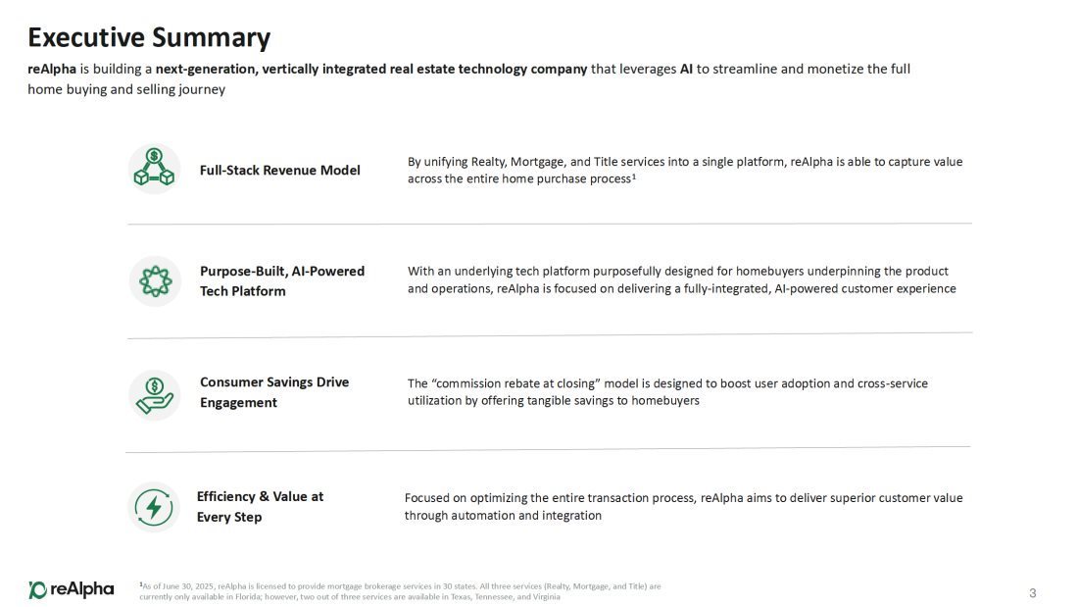Click the paragraph describing the underlying tech platform
The image size is (1078, 607).
click(681, 279)
